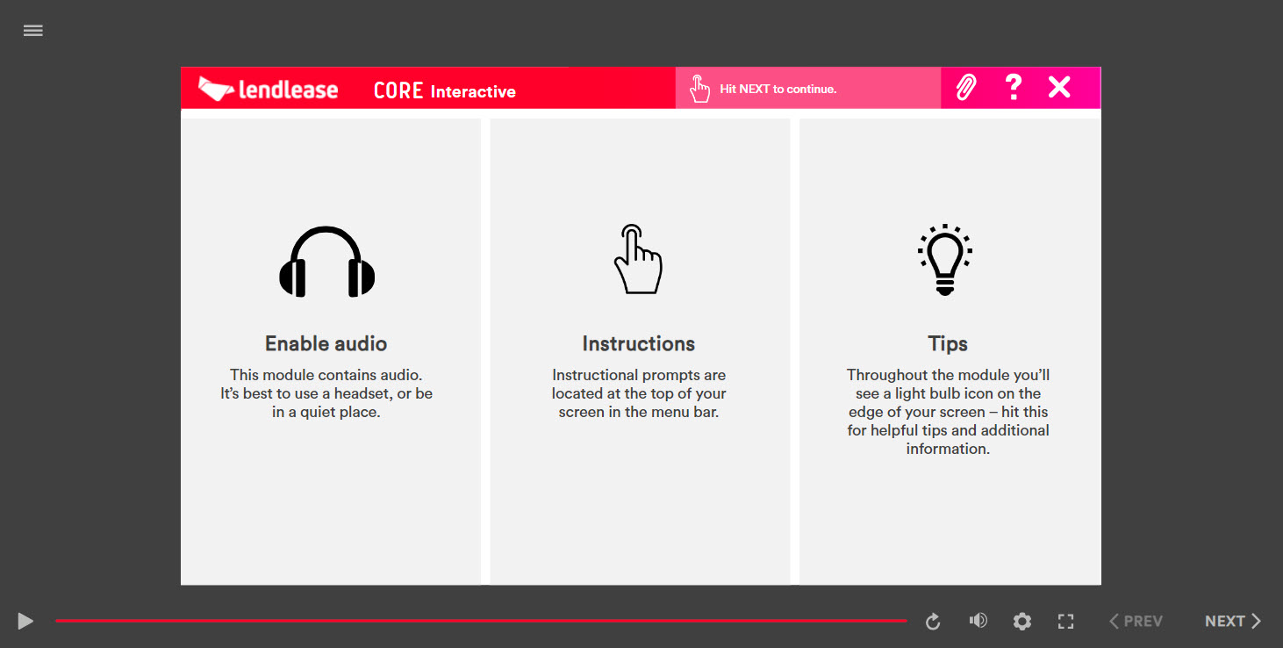Click the Instructions pointing hand icon
Viewport: 1283px width, 648px height.
638,259
